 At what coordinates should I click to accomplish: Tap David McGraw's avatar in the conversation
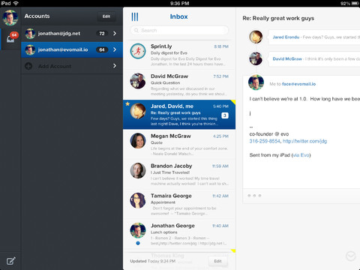[x=256, y=58]
